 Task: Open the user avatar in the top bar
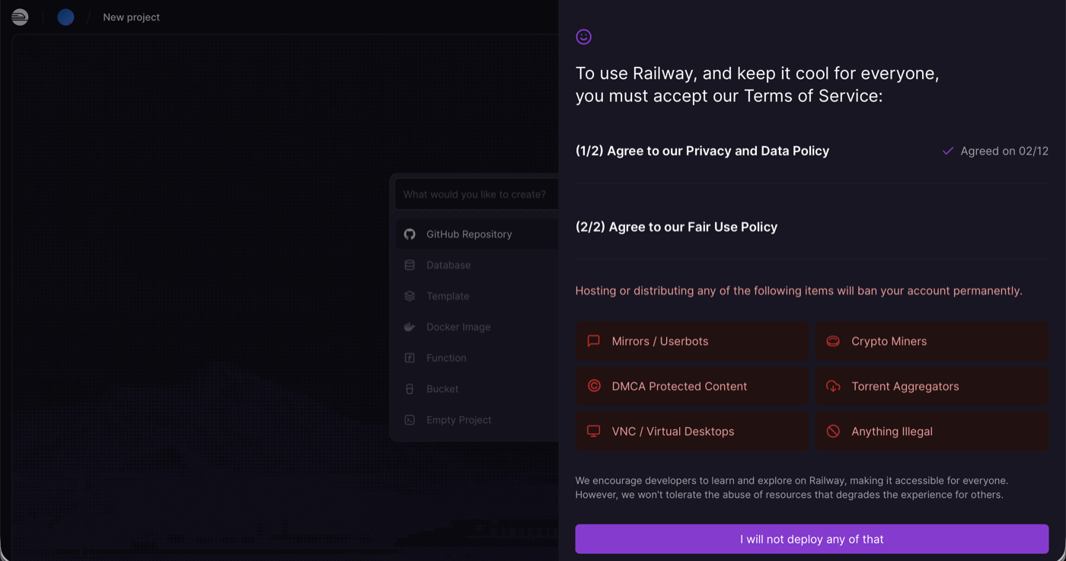(x=65, y=17)
